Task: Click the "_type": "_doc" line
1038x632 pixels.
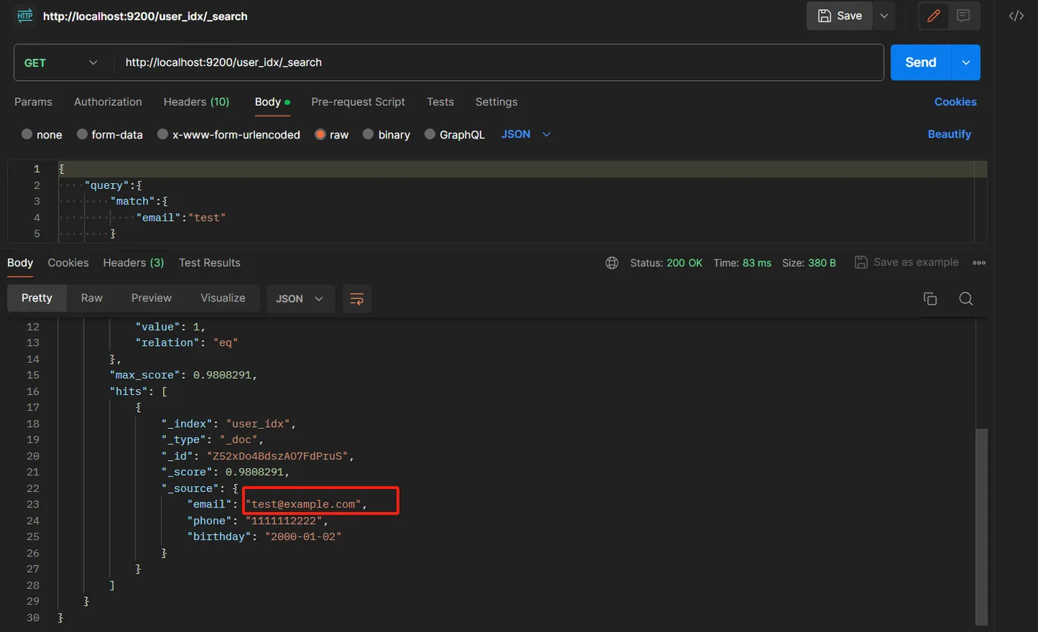Action: 213,440
